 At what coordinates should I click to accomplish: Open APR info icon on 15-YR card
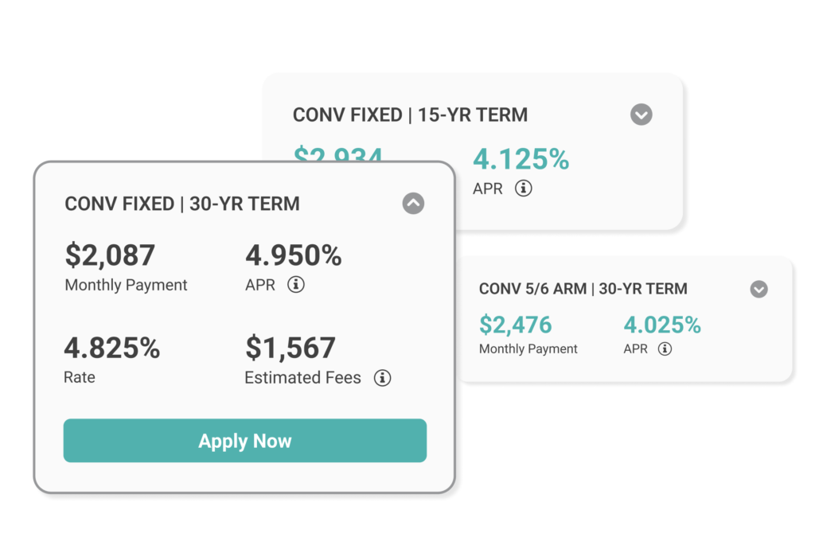tap(524, 188)
